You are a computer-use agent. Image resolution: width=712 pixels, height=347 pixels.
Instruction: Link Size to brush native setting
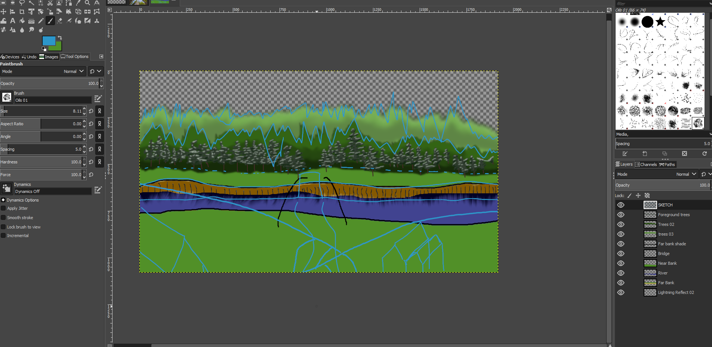pyautogui.click(x=99, y=111)
